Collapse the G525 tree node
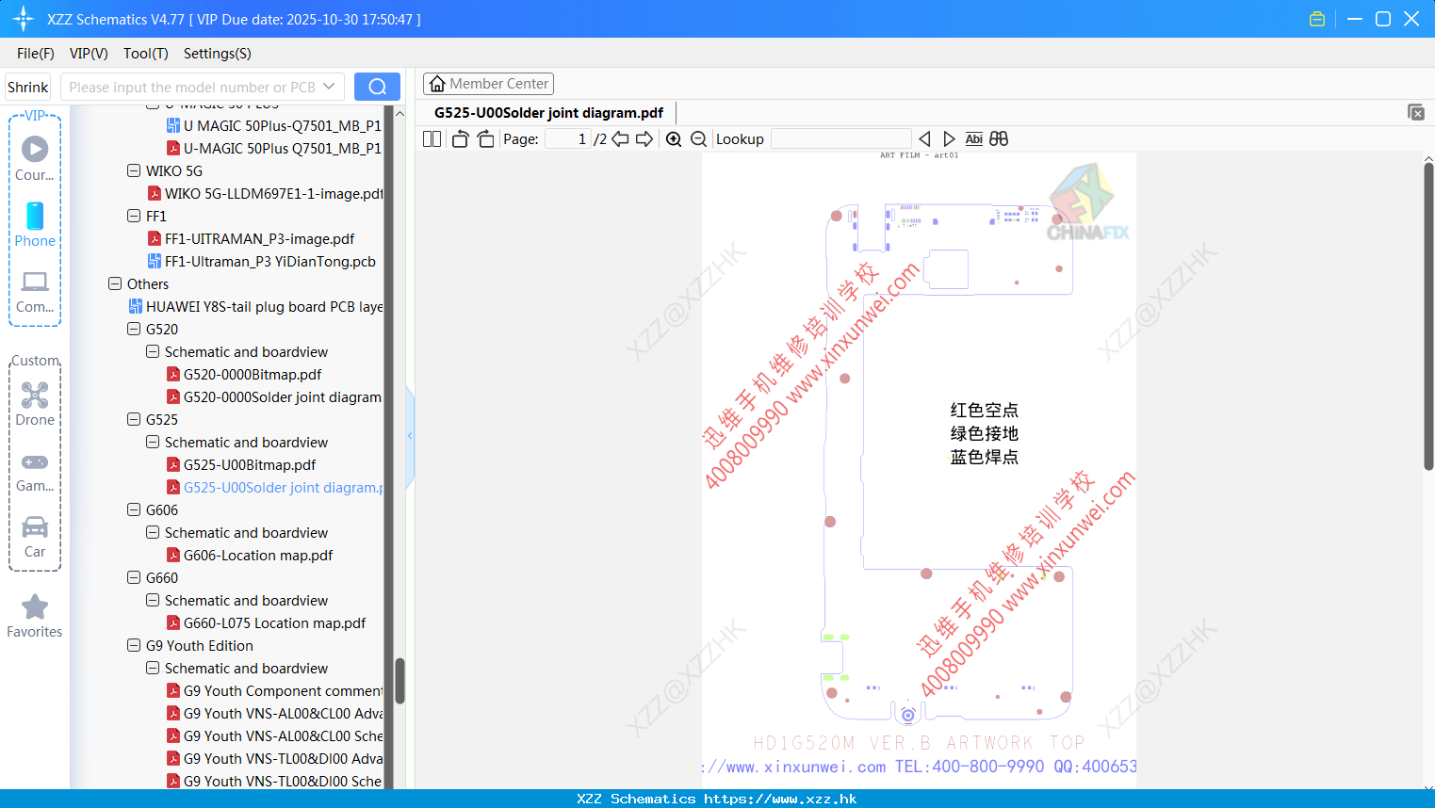1435x808 pixels. [x=134, y=419]
